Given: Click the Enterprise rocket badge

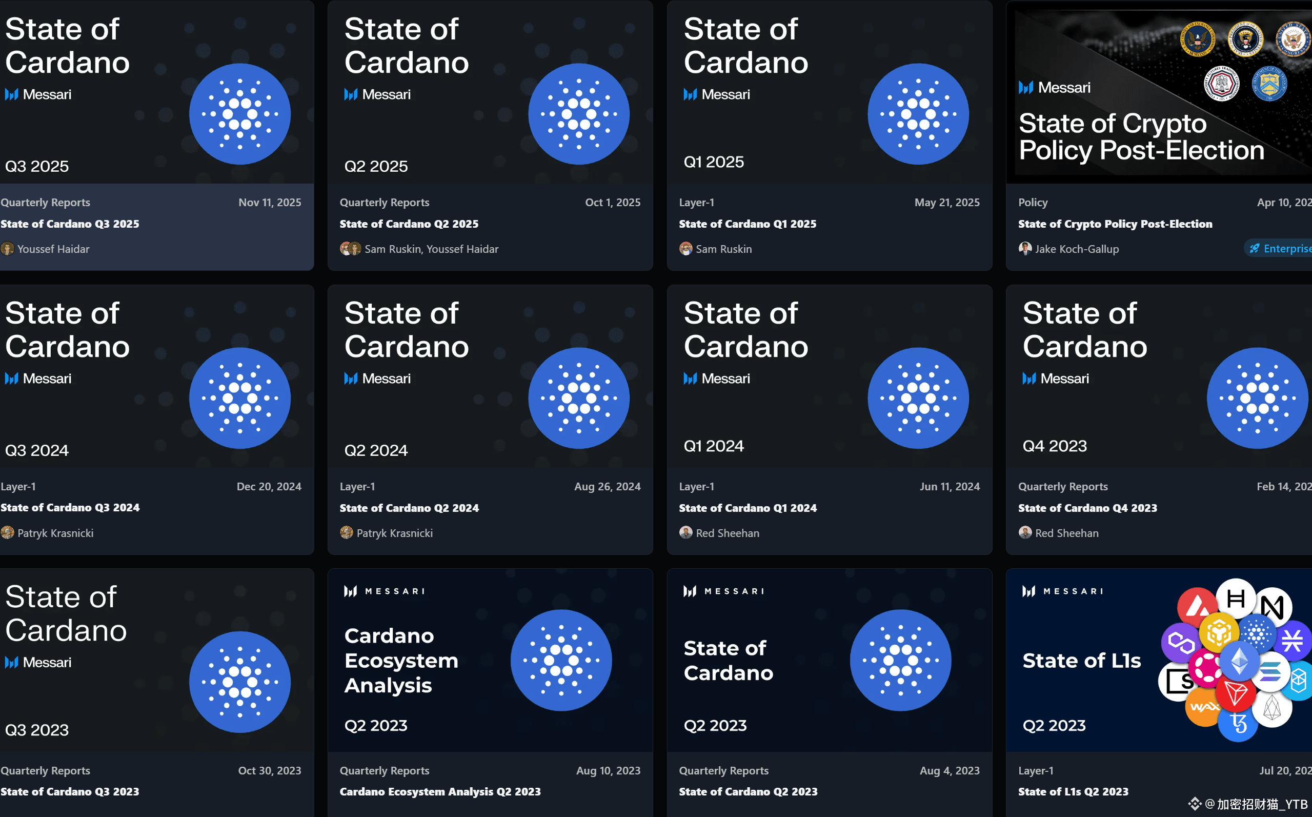Looking at the screenshot, I should click(x=1279, y=249).
